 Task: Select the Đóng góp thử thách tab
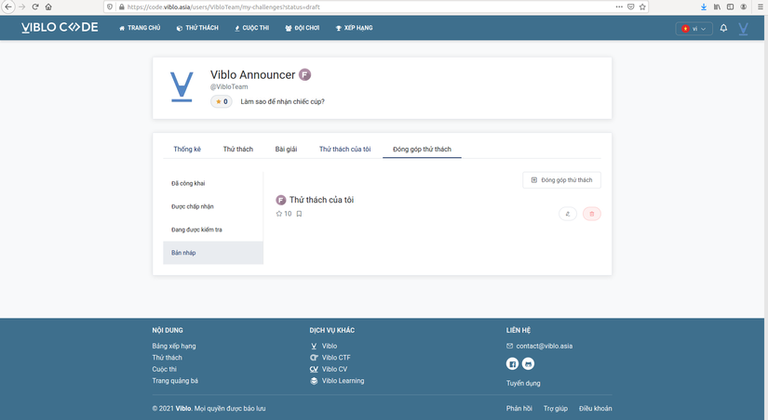pos(422,149)
